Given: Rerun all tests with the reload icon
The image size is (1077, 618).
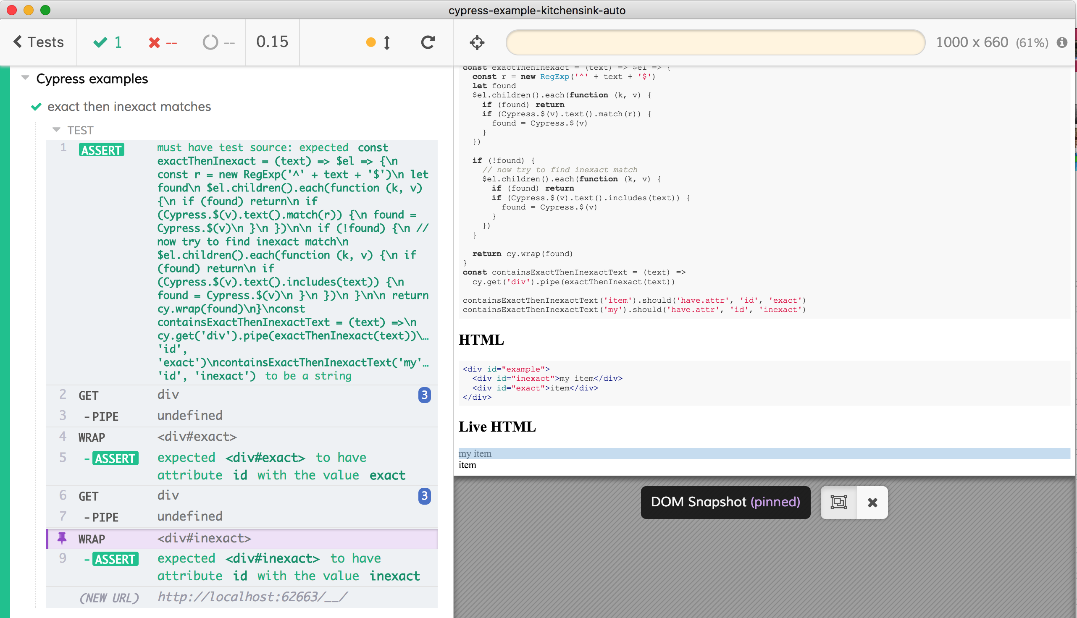Looking at the screenshot, I should click(x=428, y=42).
